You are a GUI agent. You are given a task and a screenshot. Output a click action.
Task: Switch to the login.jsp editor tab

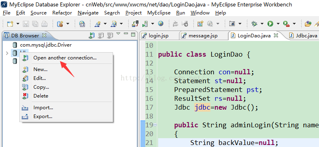tap(158, 36)
